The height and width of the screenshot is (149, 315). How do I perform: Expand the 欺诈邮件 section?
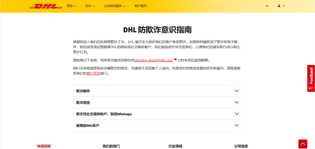(x=157, y=91)
